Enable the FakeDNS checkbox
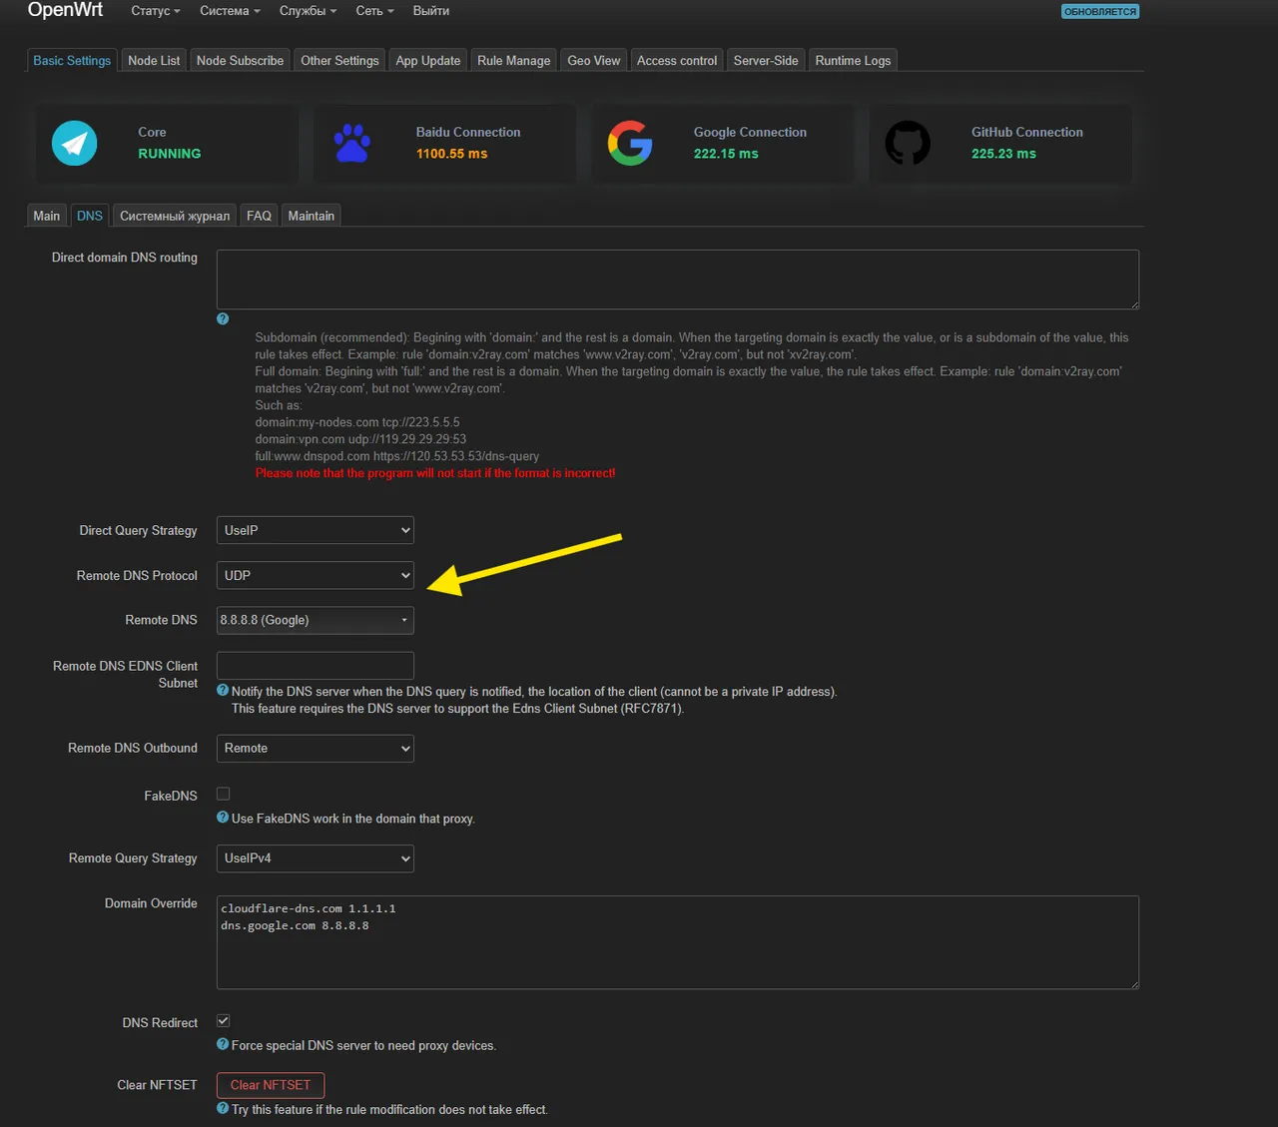 tap(224, 794)
